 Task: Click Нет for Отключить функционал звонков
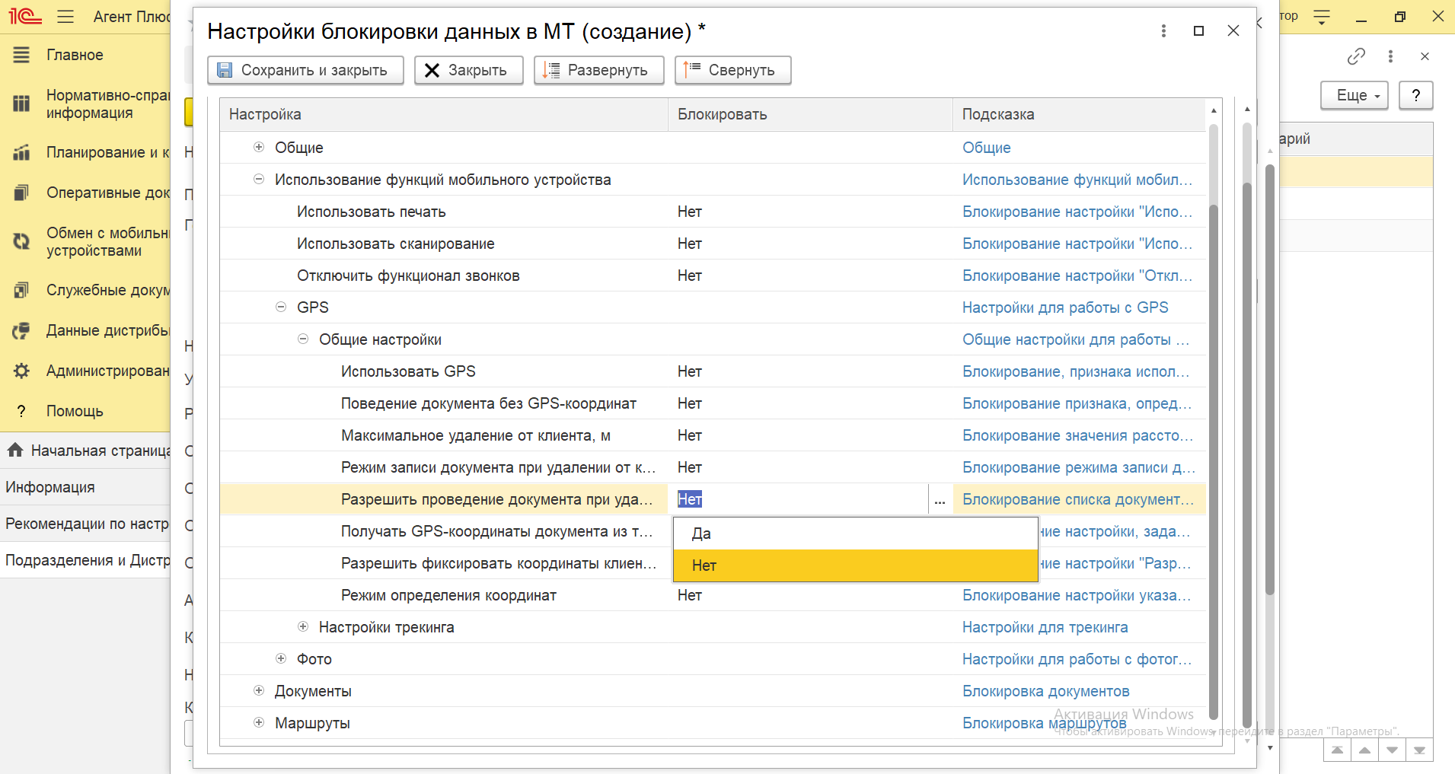pos(690,276)
